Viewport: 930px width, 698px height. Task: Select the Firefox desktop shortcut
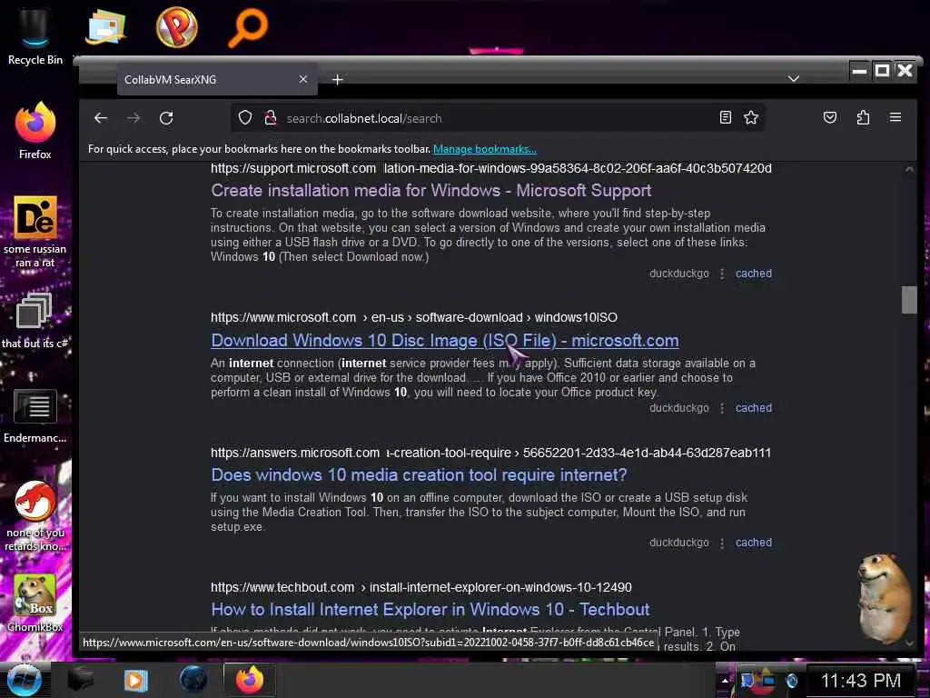click(35, 130)
